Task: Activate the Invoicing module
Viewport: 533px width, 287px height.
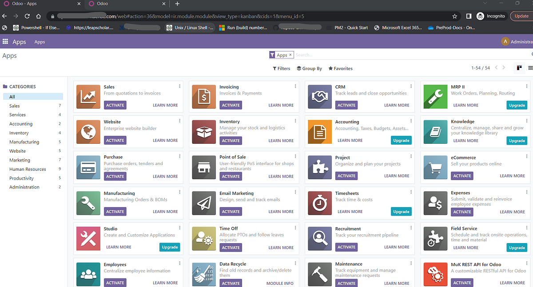Action: coord(231,105)
